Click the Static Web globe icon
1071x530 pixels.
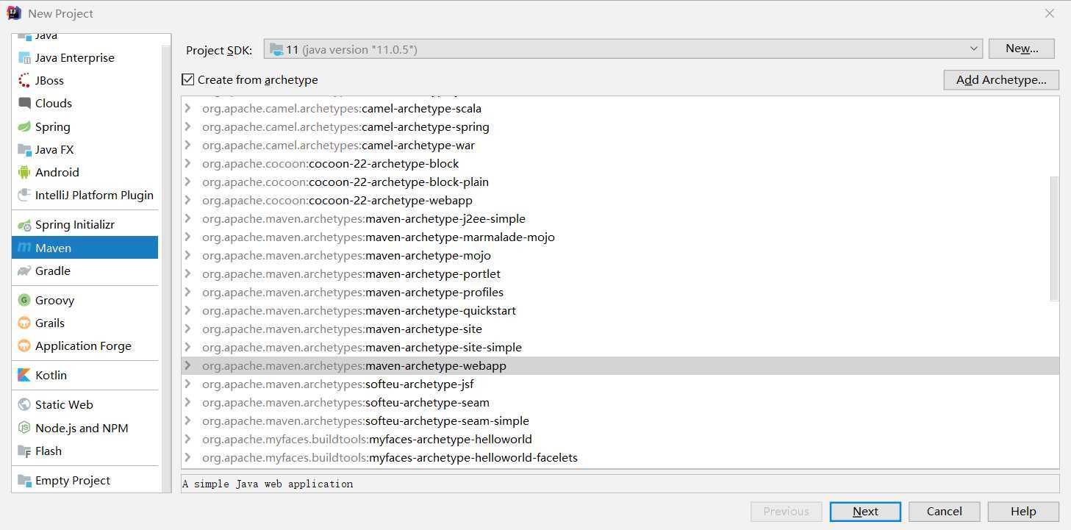click(24, 405)
